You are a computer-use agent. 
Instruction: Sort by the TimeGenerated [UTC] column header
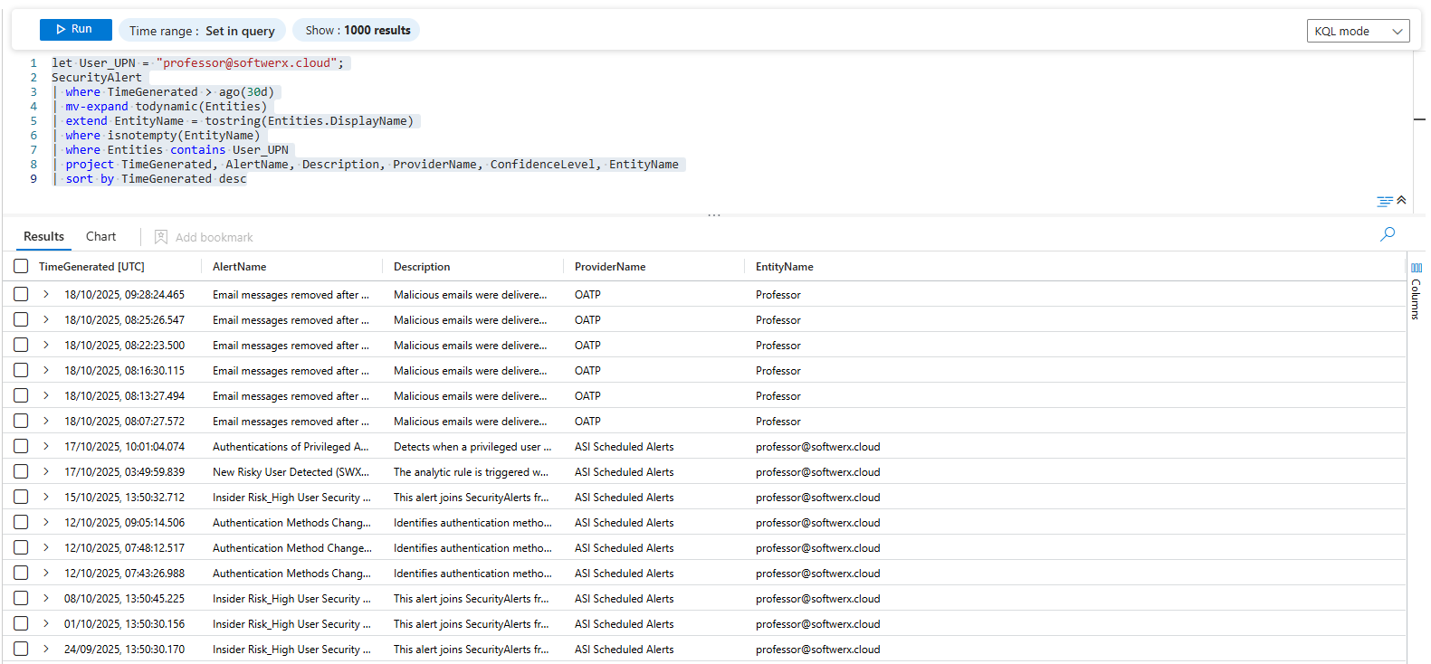(x=91, y=267)
